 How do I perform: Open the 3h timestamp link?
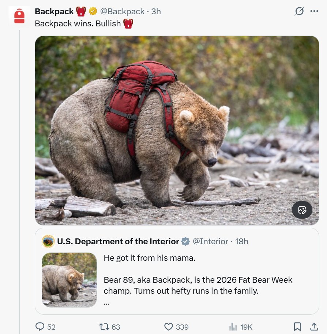[x=156, y=11]
